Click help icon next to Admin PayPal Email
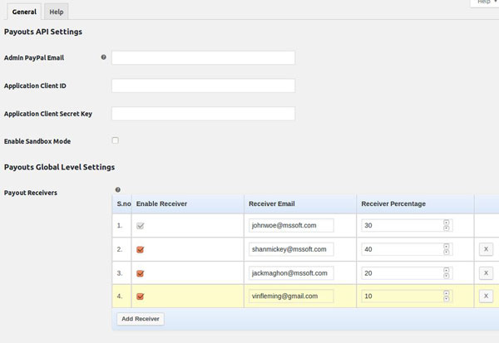Image resolution: width=499 pixels, height=343 pixels. tap(103, 57)
